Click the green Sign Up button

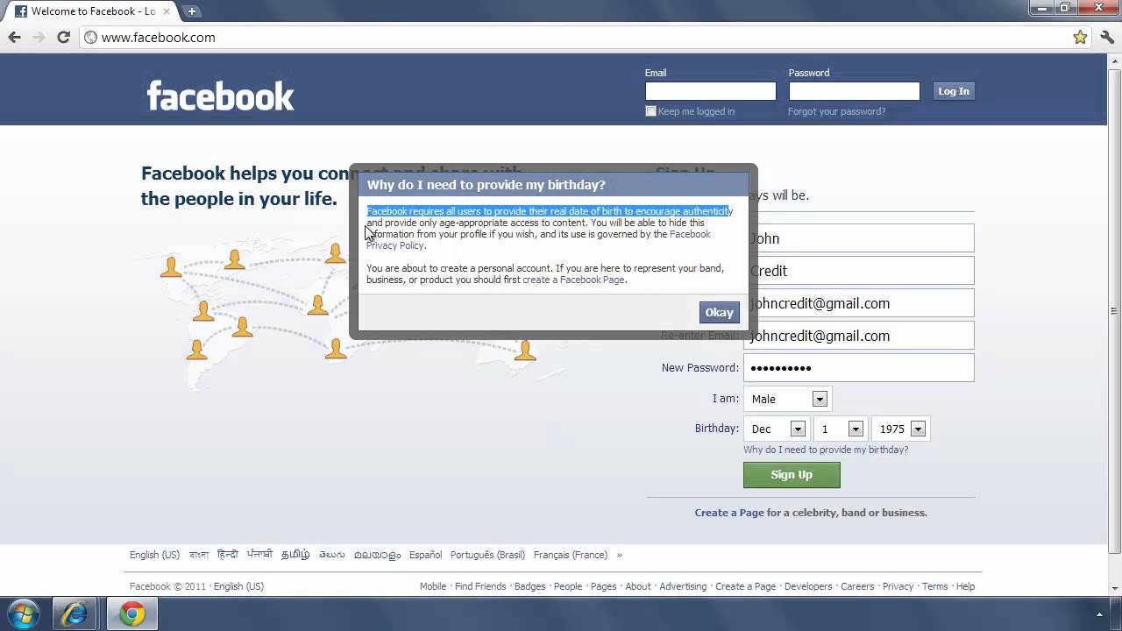792,475
